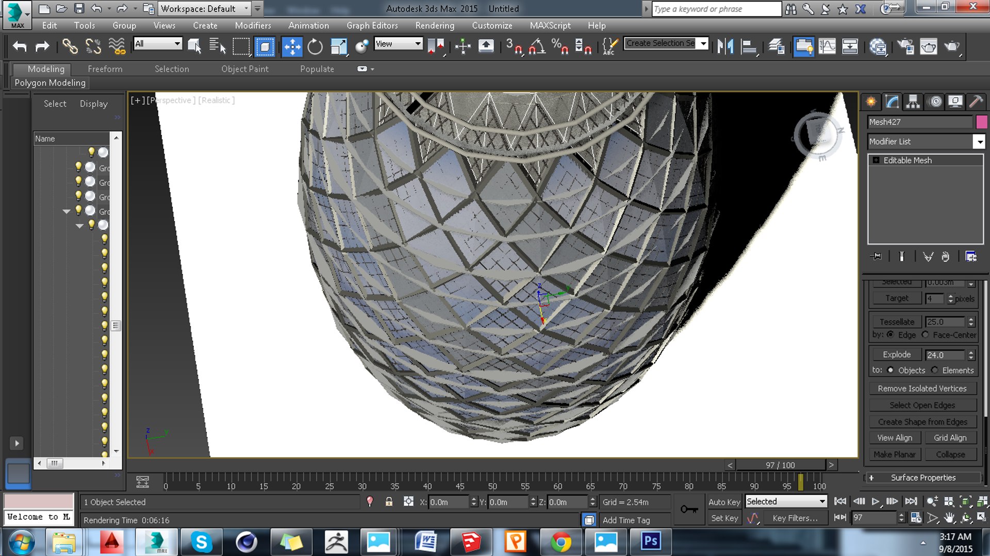Open the Render Setup dialog
Viewport: 990px width, 556px height.
click(905, 46)
